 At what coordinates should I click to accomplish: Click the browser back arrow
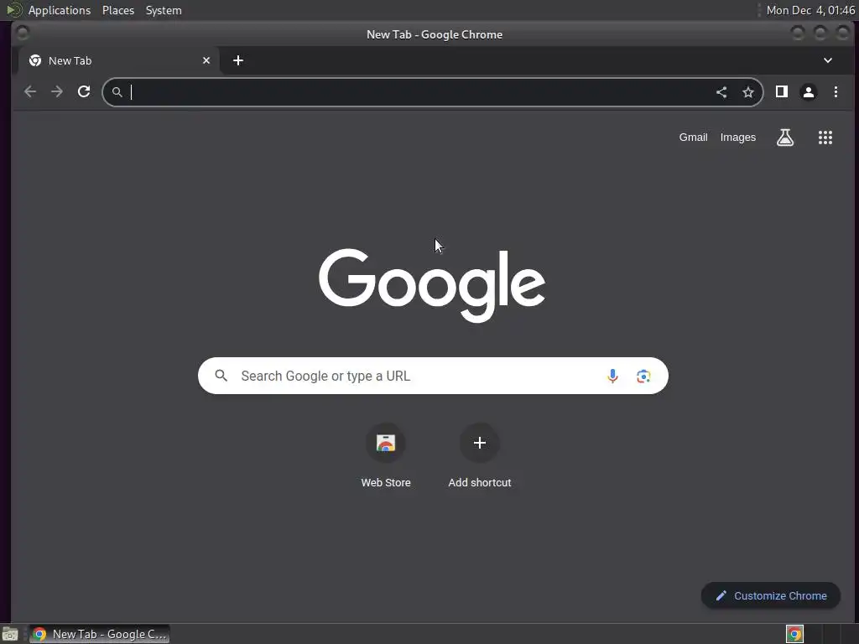[x=30, y=92]
